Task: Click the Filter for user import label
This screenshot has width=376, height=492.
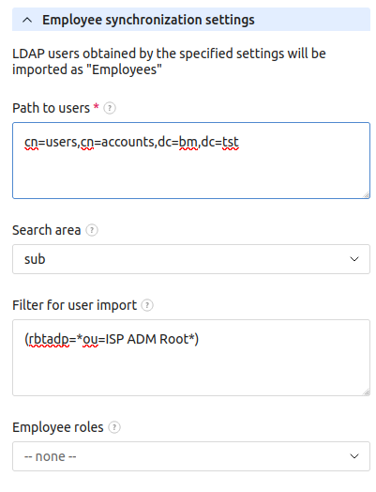Action: (x=75, y=305)
